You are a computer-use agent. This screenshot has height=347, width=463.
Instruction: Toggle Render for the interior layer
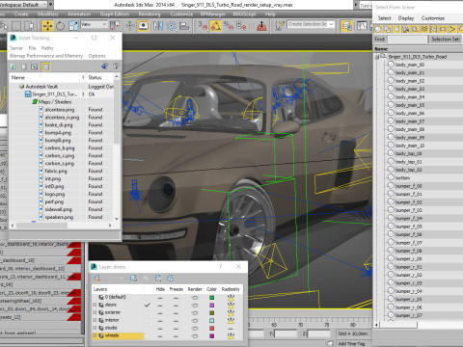(195, 320)
